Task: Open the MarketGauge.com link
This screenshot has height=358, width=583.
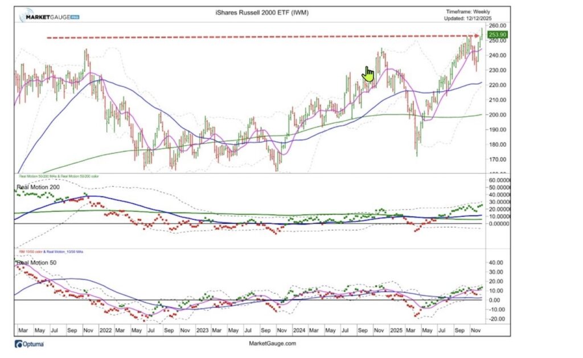Action: coord(274,344)
